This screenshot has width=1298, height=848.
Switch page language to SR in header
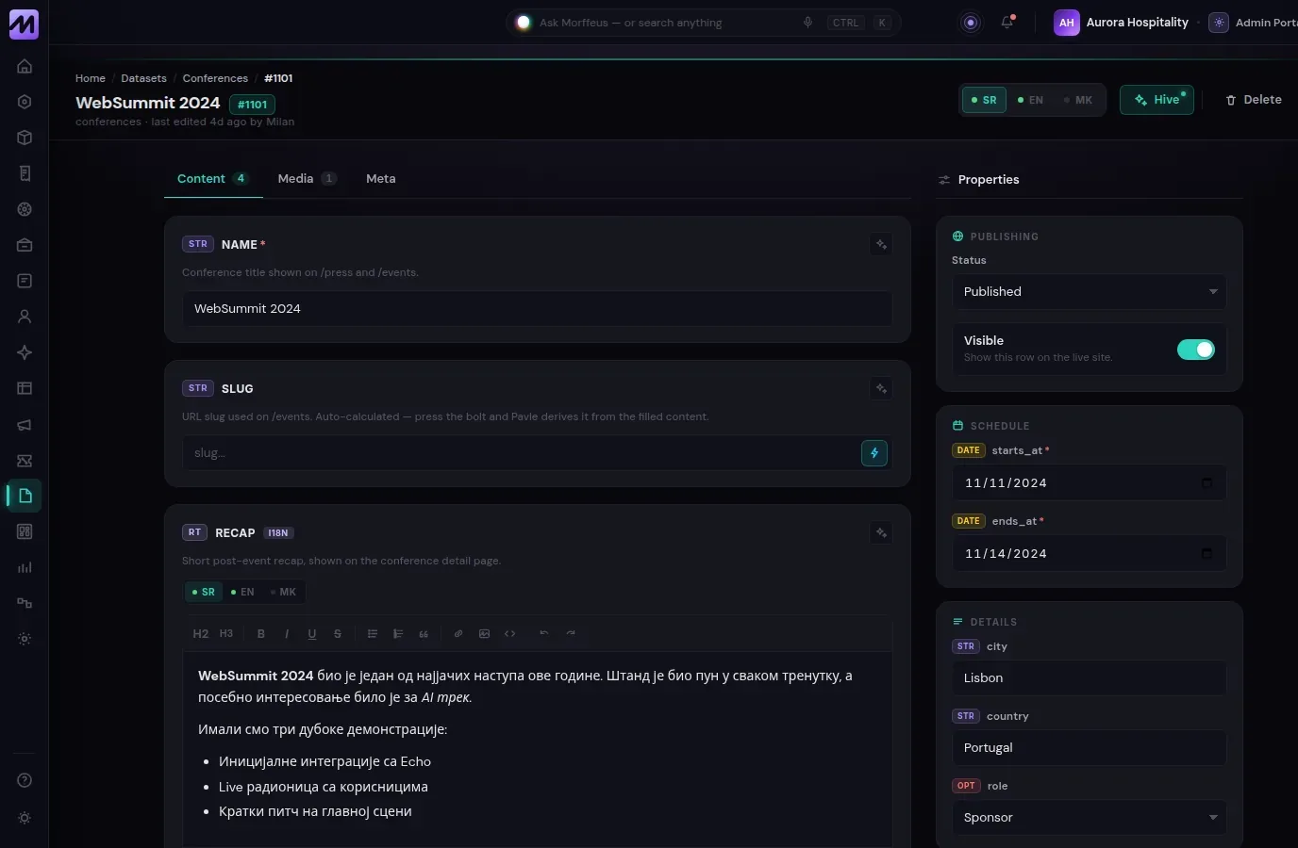tap(984, 100)
